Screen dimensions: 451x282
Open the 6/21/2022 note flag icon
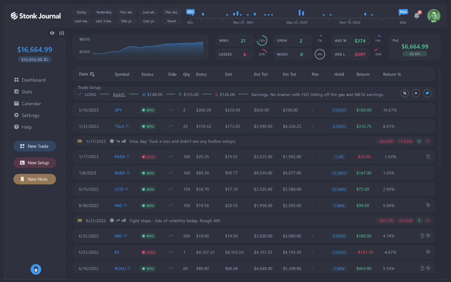[80, 220]
